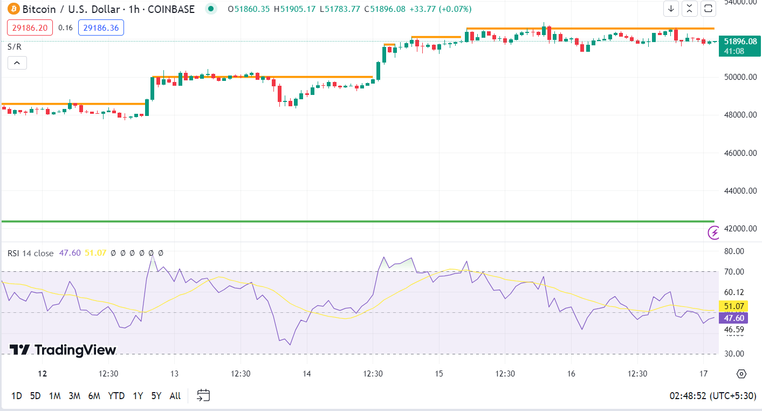The width and height of the screenshot is (762, 411).
Task: Click the 42000.00 price axis label
Action: coord(739,229)
